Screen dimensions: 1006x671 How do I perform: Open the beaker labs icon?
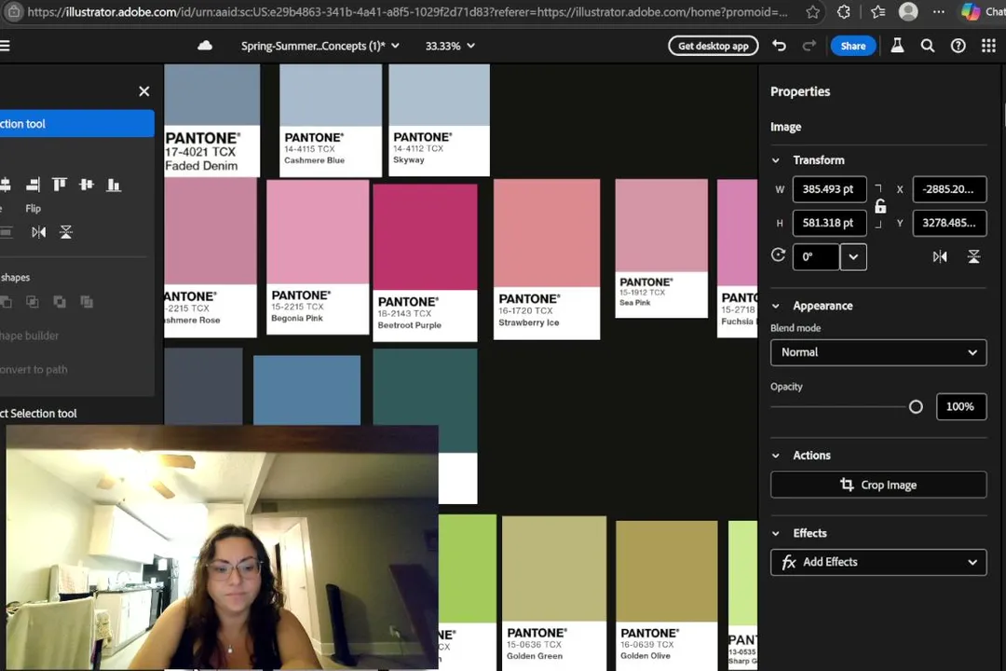[897, 46]
